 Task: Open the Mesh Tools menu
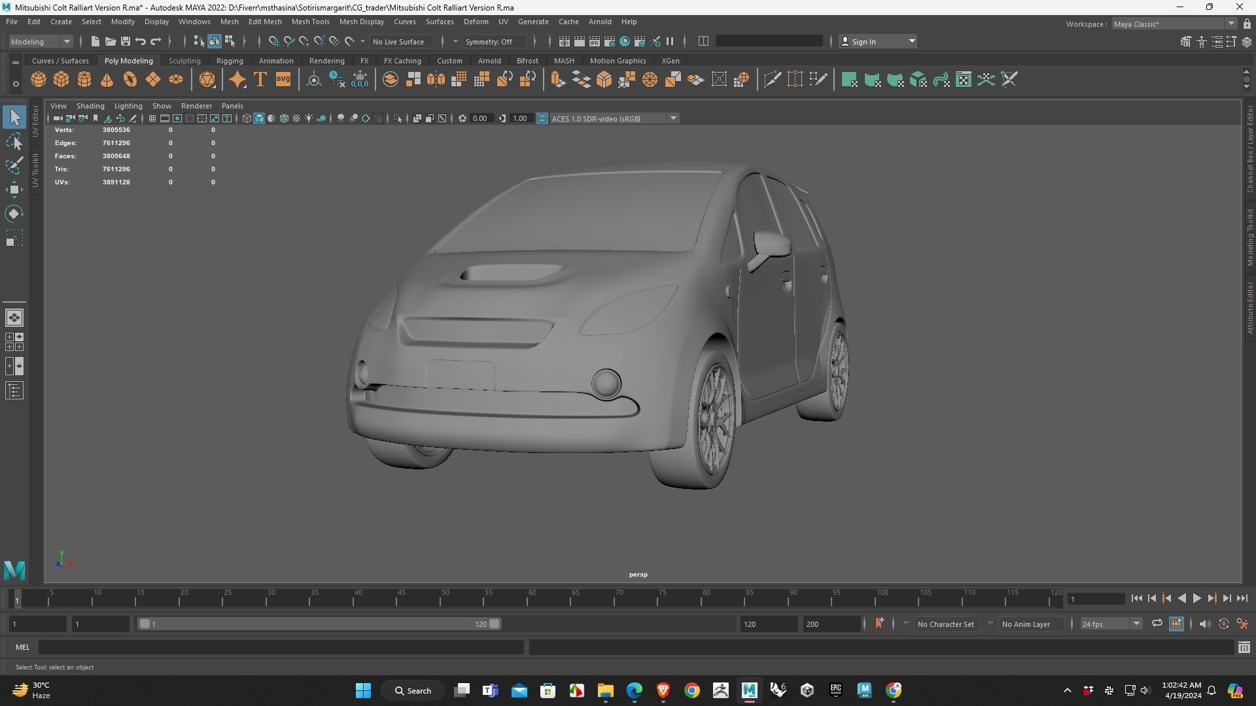coord(310,22)
